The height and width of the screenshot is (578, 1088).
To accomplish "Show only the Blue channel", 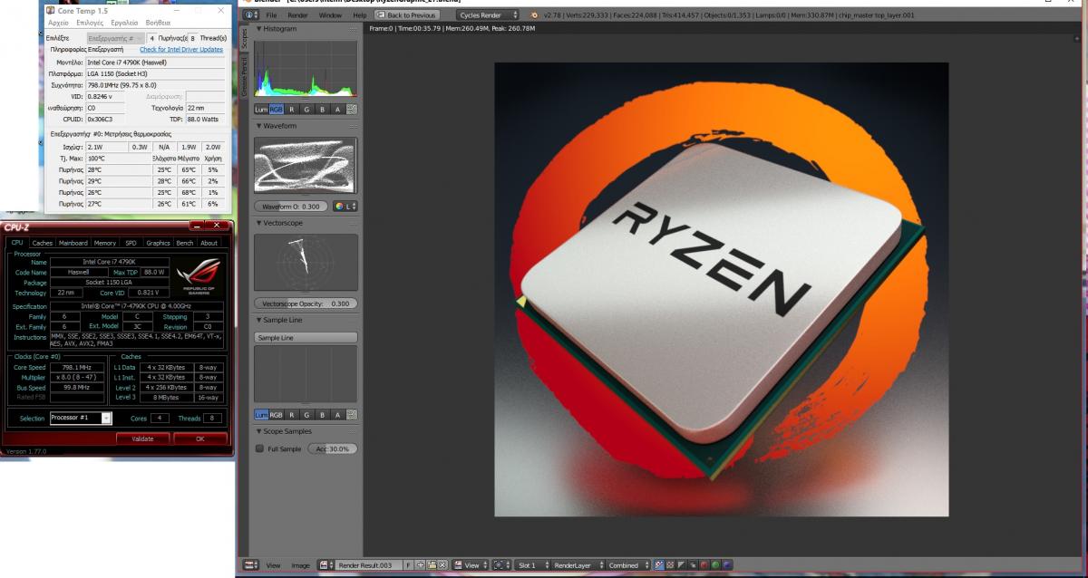I will (x=726, y=565).
